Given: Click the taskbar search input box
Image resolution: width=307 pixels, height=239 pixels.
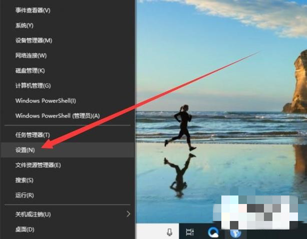Looking at the screenshot, I should pos(157,231).
